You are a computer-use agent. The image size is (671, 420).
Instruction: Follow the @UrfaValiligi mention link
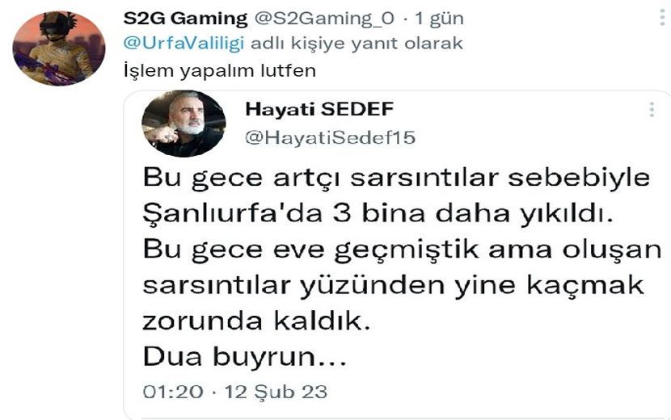point(184,43)
